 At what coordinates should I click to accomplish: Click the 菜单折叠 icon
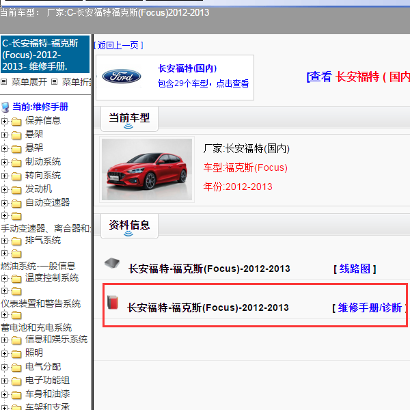click(54, 82)
